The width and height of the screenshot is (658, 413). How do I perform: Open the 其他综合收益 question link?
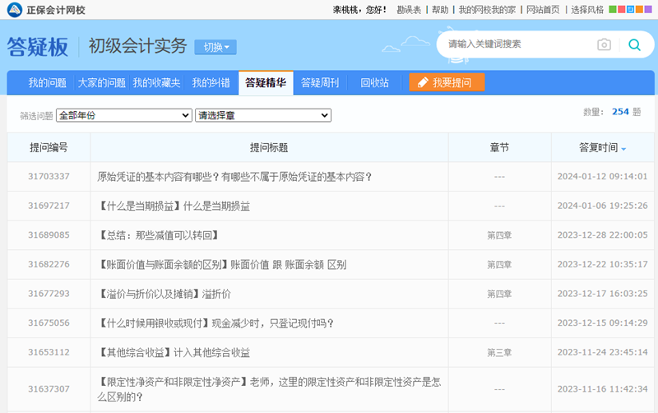174,352
